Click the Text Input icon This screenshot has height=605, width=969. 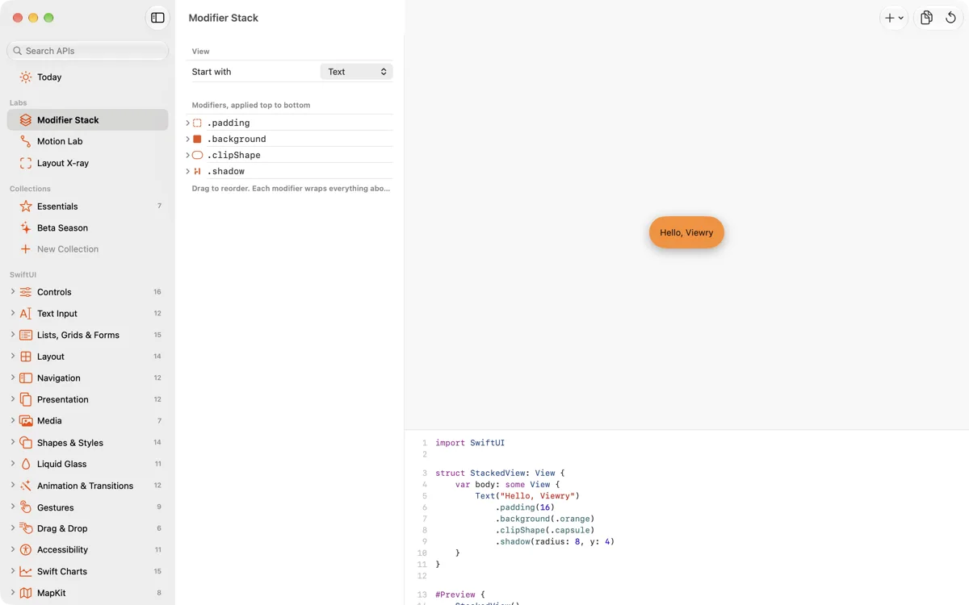(x=26, y=314)
